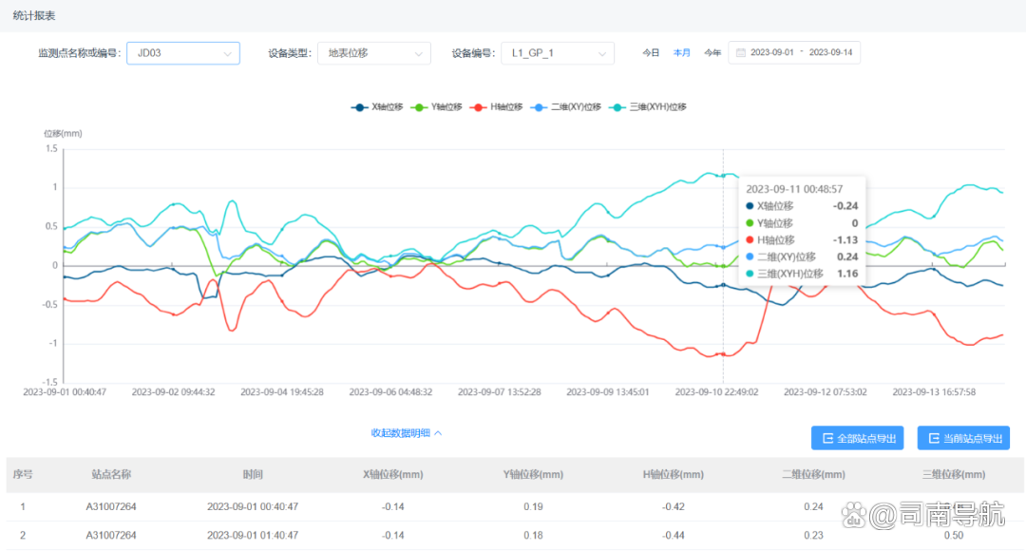Click the 时间 column header in table
The height and width of the screenshot is (551, 1026).
[252, 474]
